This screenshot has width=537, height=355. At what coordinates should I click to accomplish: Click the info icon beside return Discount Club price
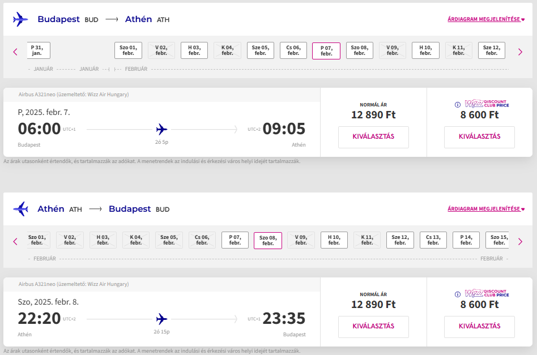458,294
